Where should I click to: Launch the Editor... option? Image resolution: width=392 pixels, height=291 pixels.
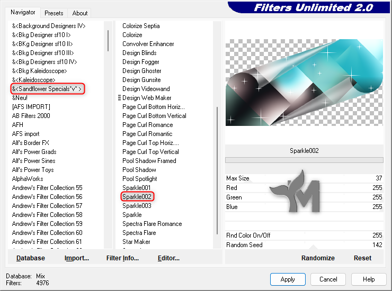(168, 258)
